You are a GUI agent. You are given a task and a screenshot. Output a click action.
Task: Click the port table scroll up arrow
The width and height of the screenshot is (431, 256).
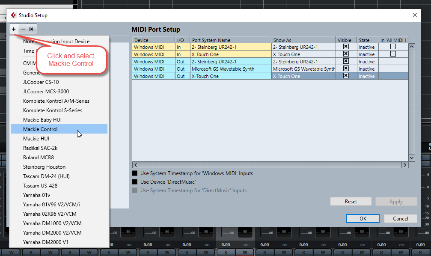(x=411, y=47)
